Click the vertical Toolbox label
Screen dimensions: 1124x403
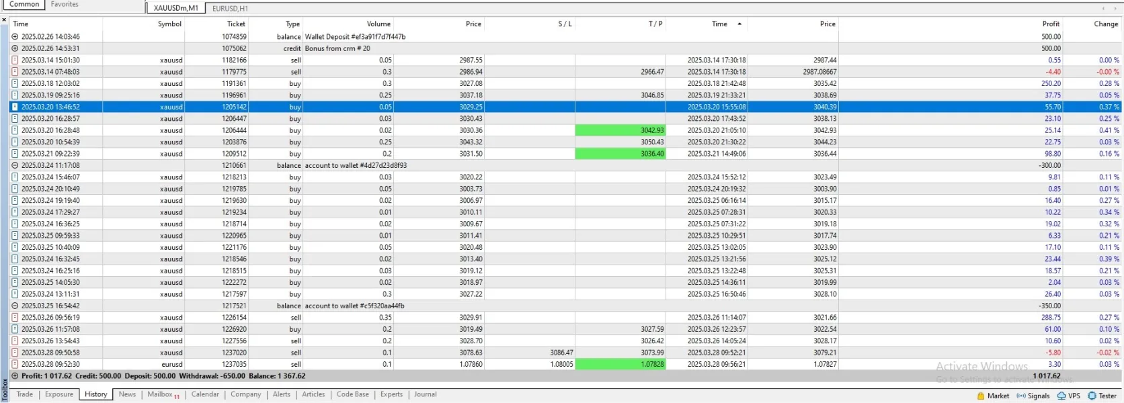point(4,390)
